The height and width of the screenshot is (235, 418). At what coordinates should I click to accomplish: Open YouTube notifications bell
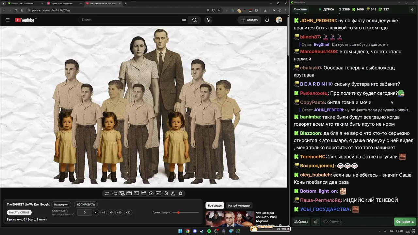pos(267,20)
